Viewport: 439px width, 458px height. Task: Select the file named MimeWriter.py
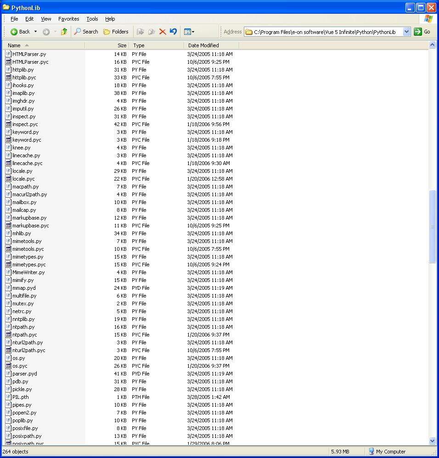click(x=28, y=272)
